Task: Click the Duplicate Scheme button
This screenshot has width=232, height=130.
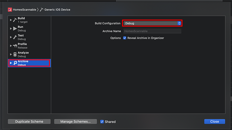Action: click(x=29, y=121)
